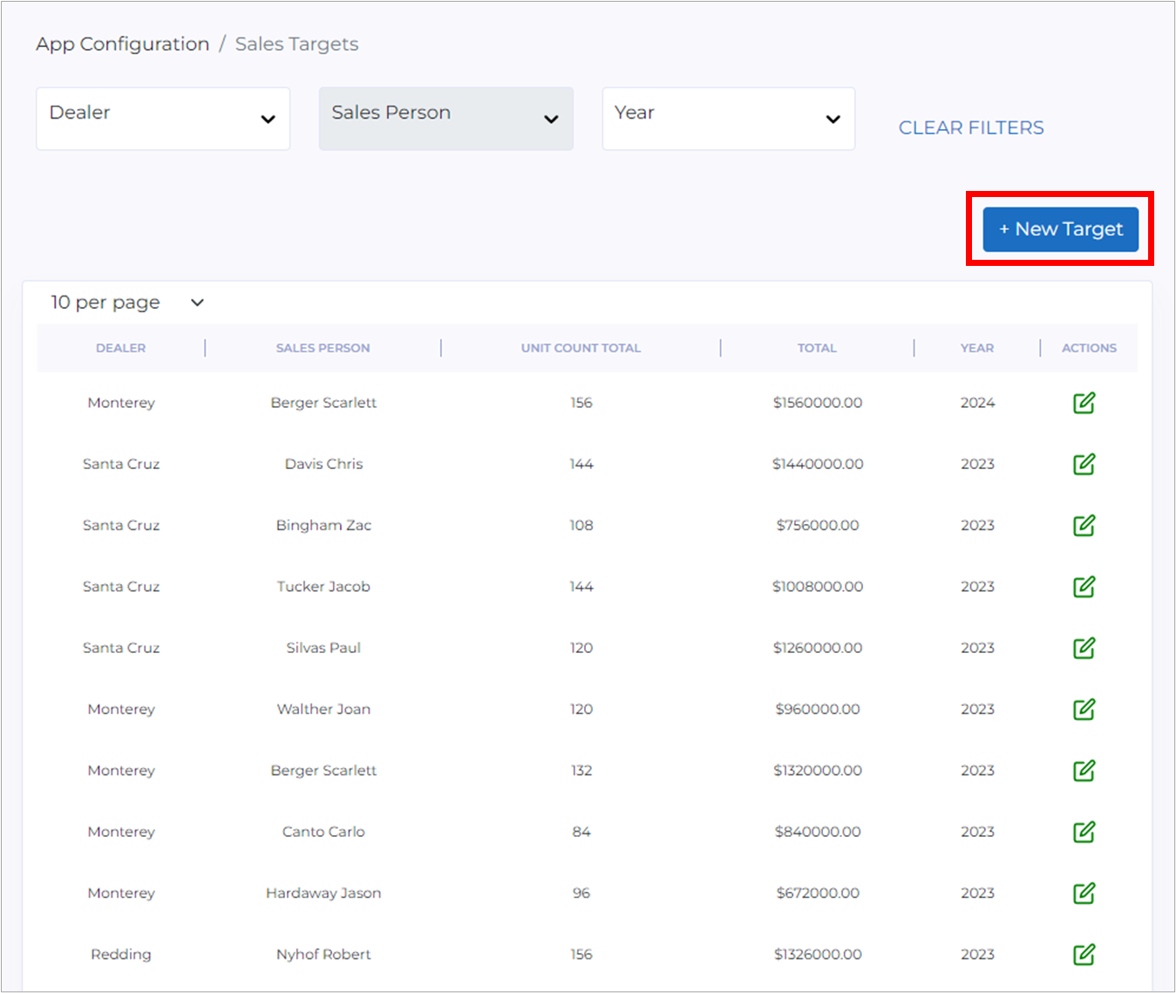Screen dimensions: 1176x993
Task: Sort by the Unit Count Total column header
Action: point(581,348)
